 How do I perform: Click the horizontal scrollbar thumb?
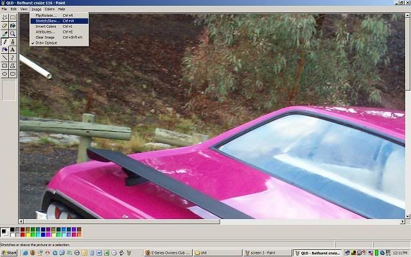121,222
